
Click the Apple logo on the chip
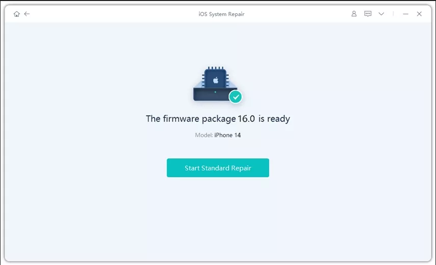click(x=215, y=80)
